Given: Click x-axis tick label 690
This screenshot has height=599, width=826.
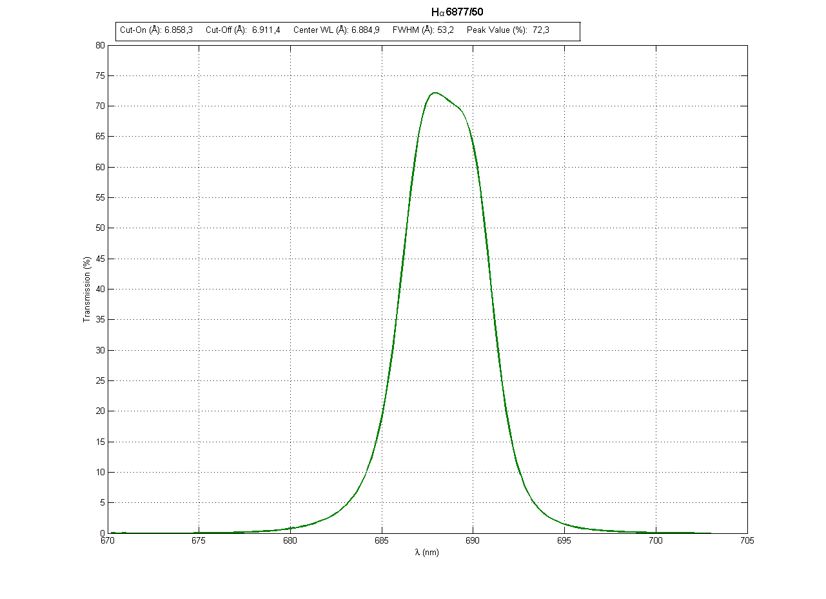Looking at the screenshot, I should coord(473,542).
